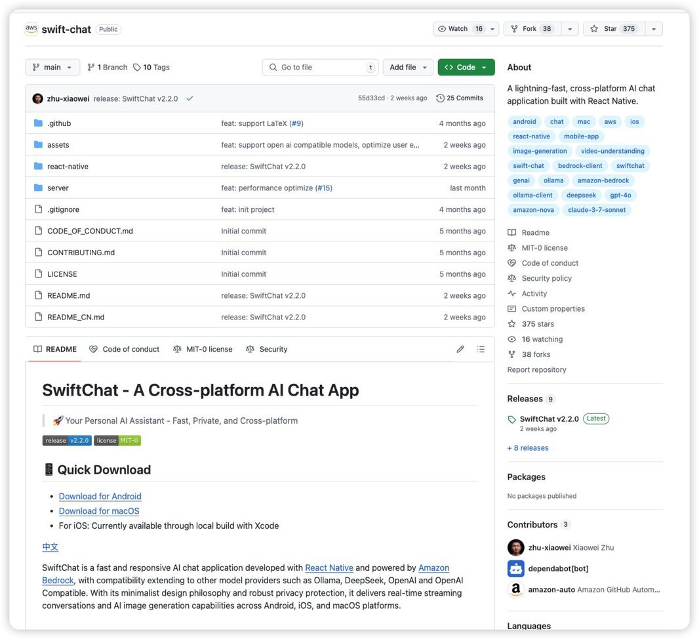
Task: Click the deepseek topic tag
Action: point(581,196)
